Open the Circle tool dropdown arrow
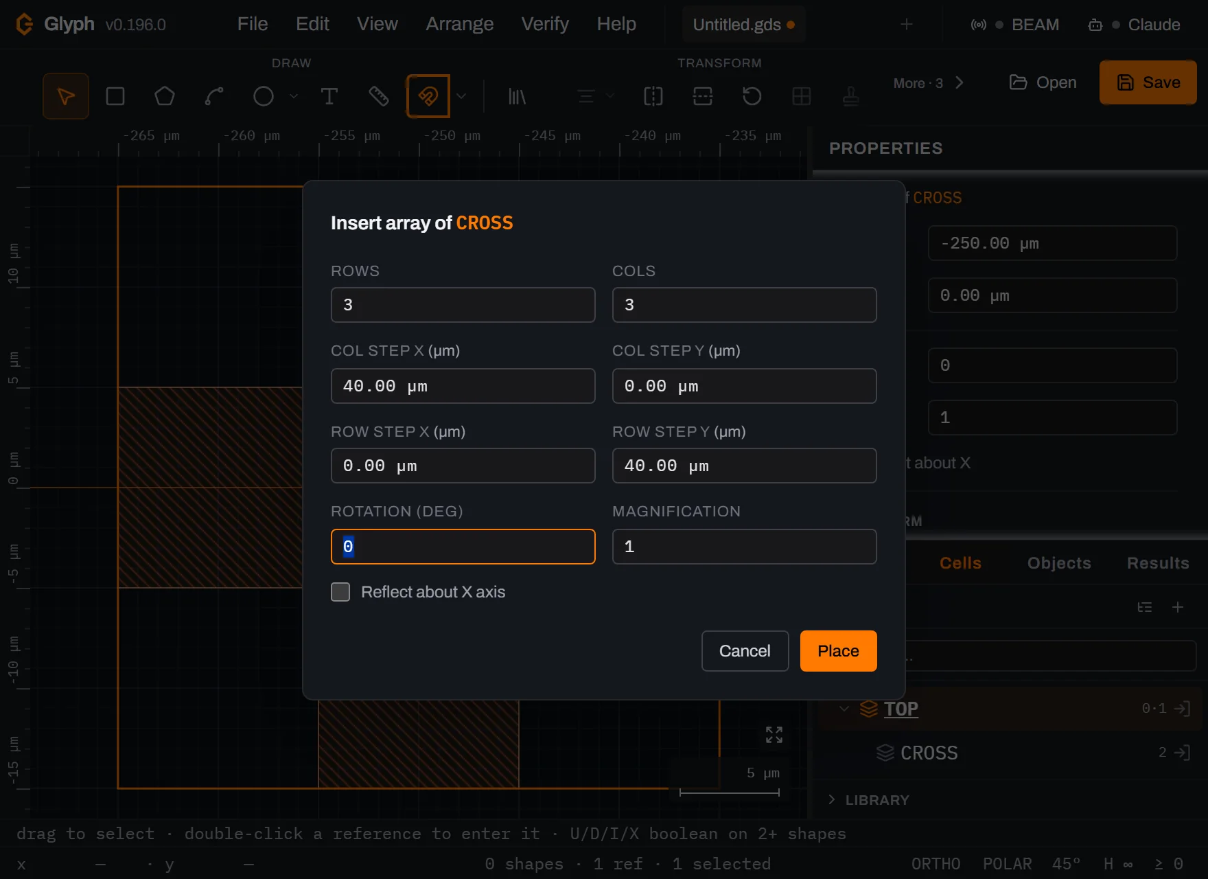Viewport: 1208px width, 879px height. [x=294, y=96]
